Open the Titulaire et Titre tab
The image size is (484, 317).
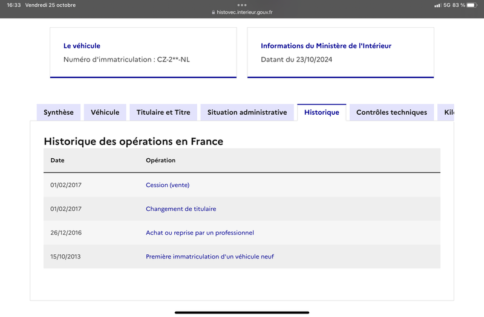click(163, 112)
